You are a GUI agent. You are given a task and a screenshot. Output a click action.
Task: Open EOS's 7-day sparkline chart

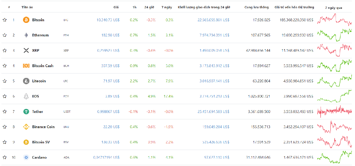click(x=334, y=96)
